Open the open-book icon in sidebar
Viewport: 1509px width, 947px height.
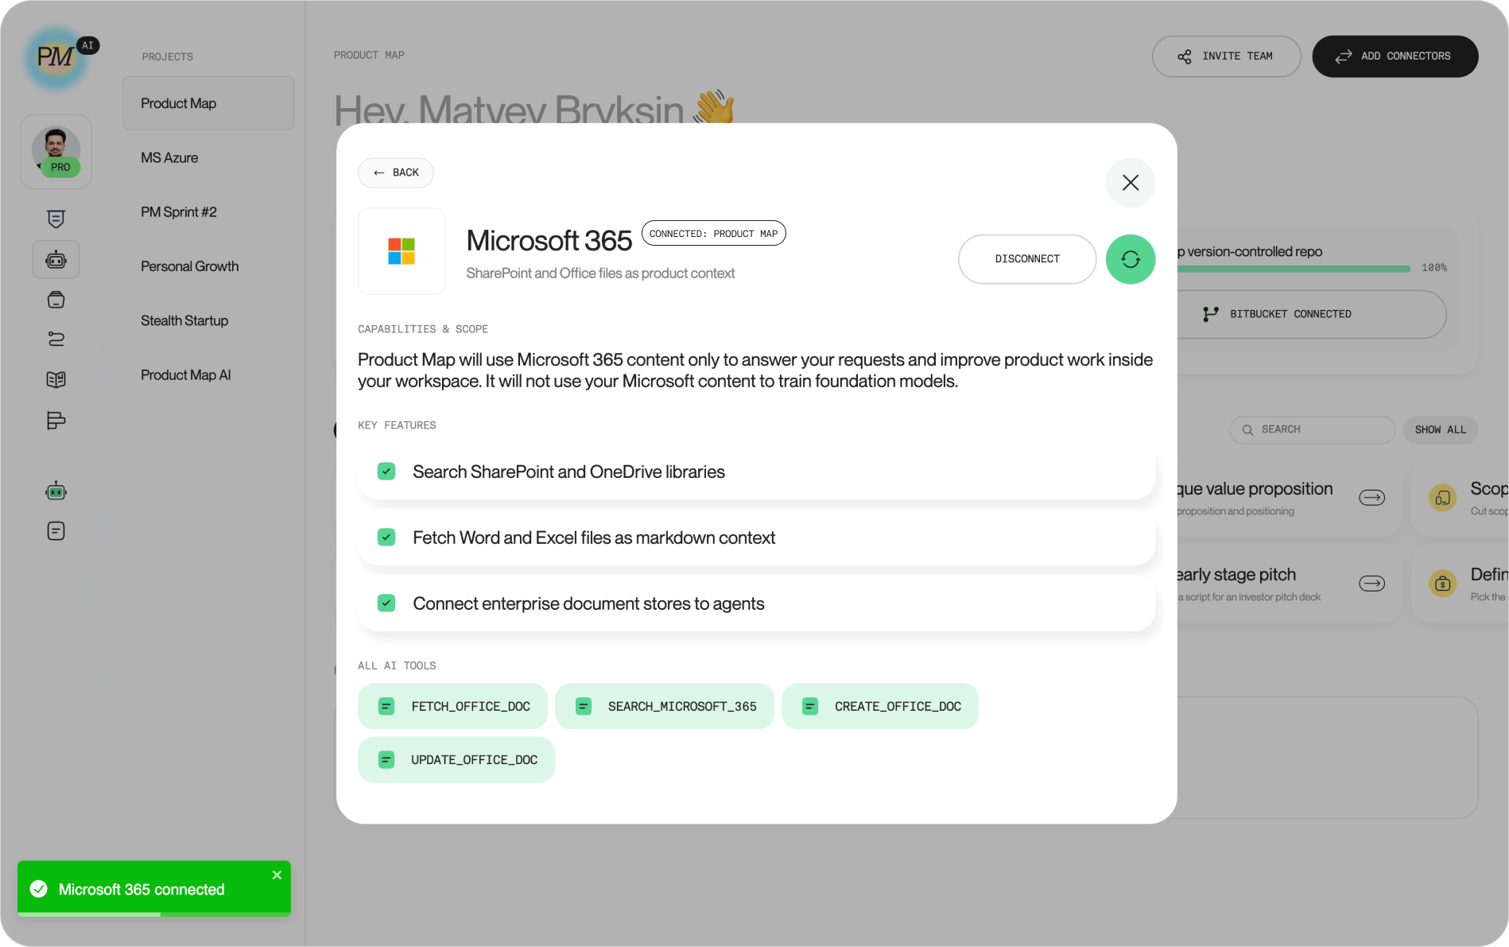point(56,379)
